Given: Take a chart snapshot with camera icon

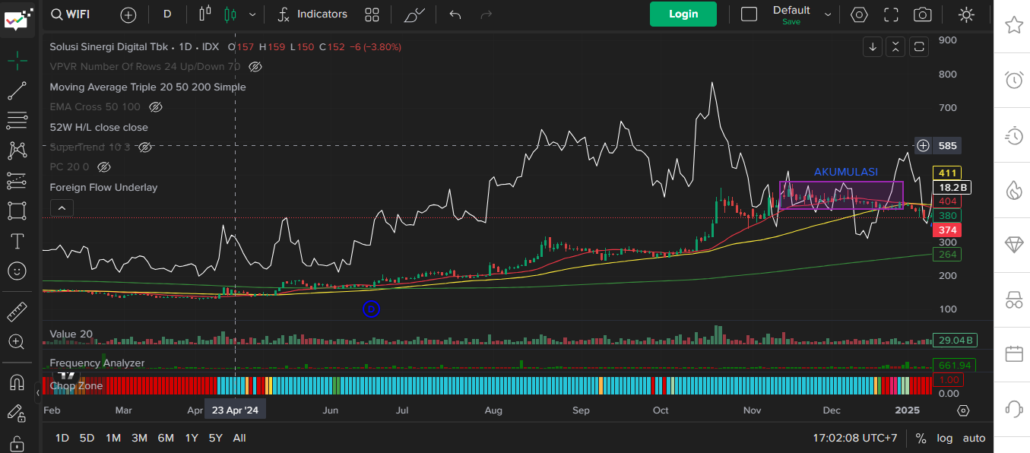Looking at the screenshot, I should (x=923, y=14).
